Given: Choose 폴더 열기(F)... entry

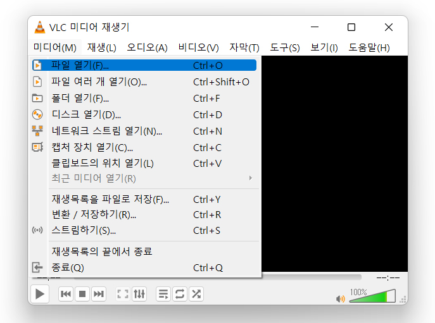Looking at the screenshot, I should pyautogui.click(x=144, y=98).
